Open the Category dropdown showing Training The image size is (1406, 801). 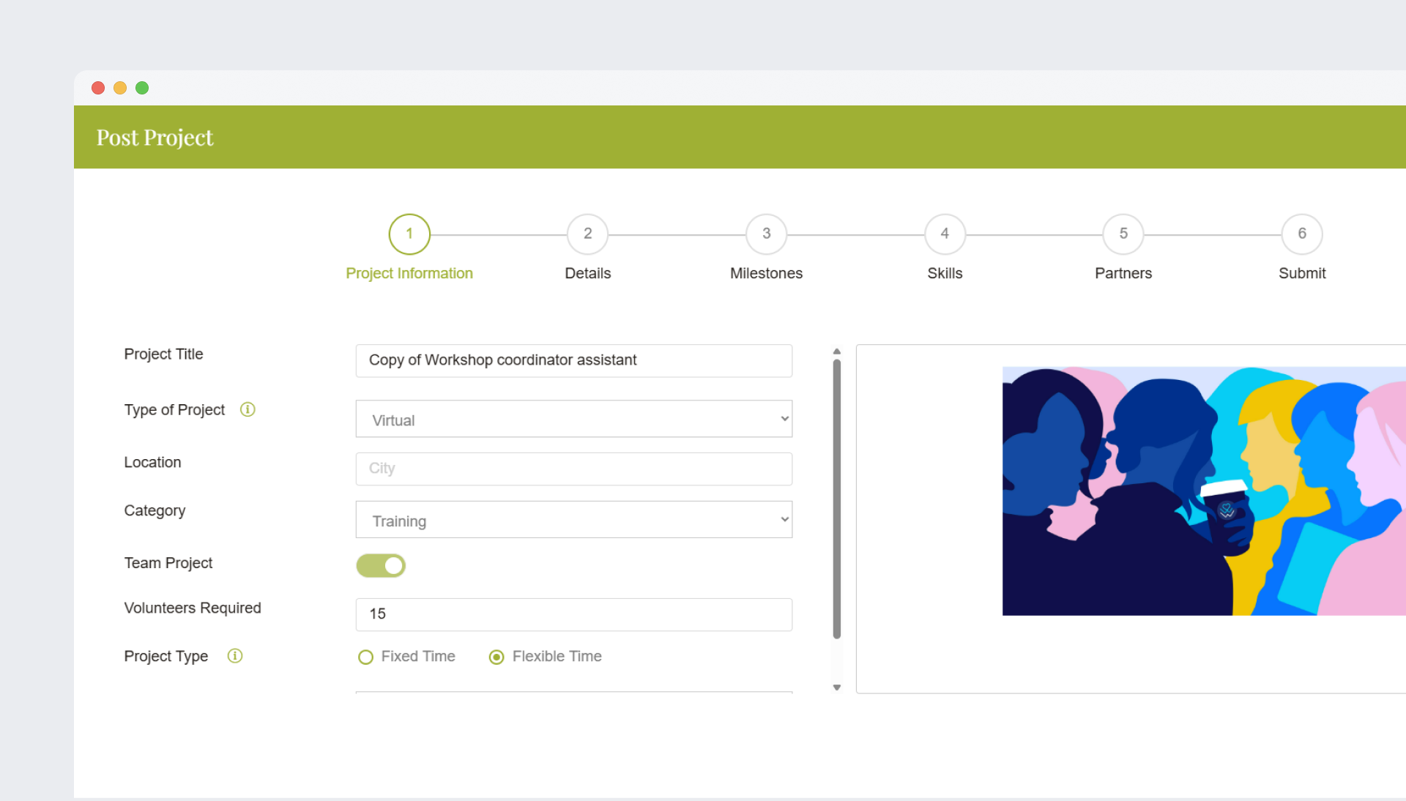pos(573,520)
